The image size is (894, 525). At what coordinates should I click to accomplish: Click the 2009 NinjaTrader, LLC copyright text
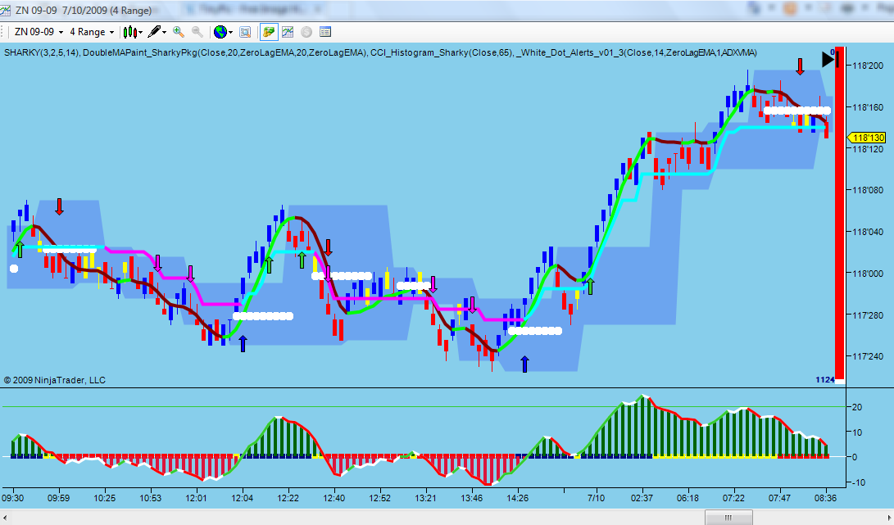55,380
